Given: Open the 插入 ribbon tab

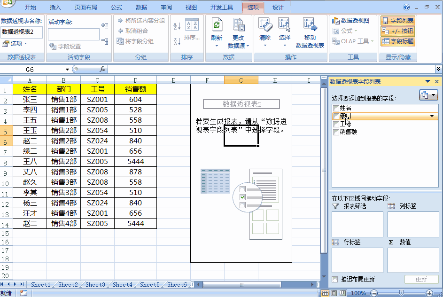Looking at the screenshot, I should [55, 8].
